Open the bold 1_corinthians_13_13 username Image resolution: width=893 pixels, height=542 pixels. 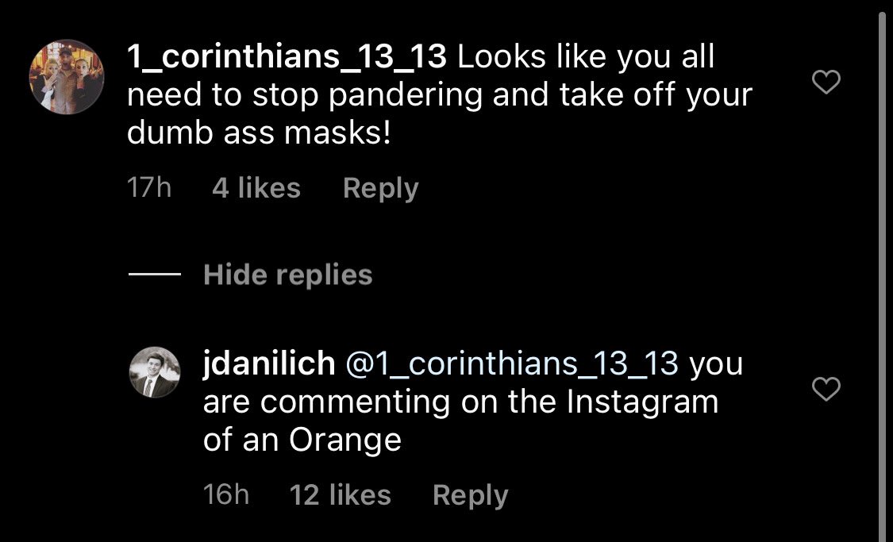point(287,57)
